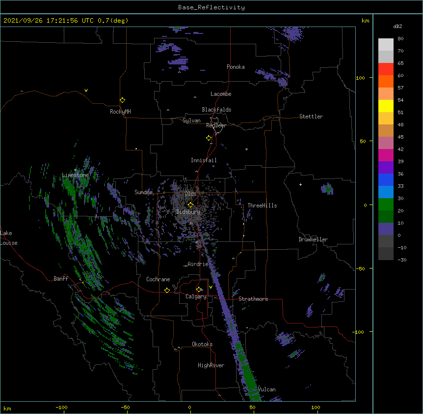Click the Olds town label

(190, 194)
